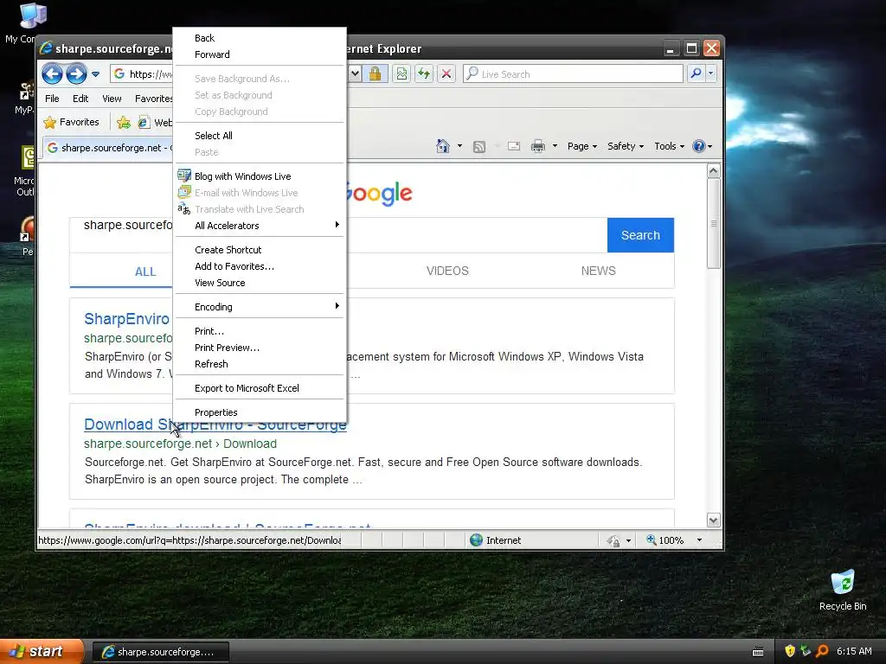Choose Back in the context menu
The height and width of the screenshot is (664, 886).
click(260, 38)
